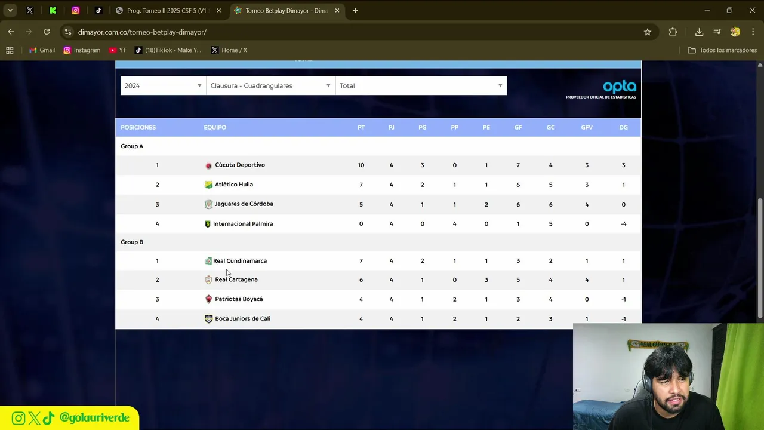764x430 pixels.
Task: Open the Extensions puzzle icon
Action: tap(673, 32)
